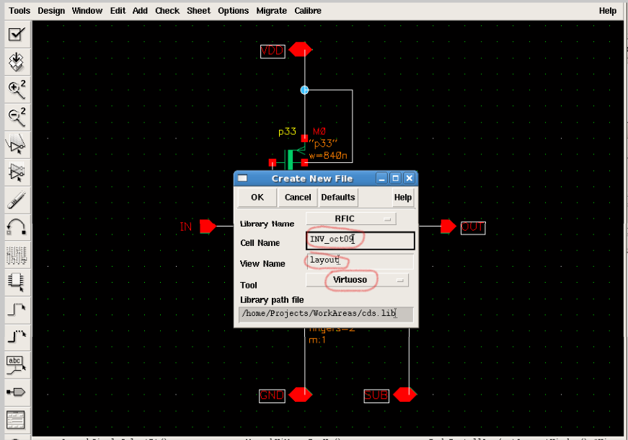Viewport: 628px width, 440px height.
Task: Minimize the Create New File dialog
Action: tap(381, 178)
